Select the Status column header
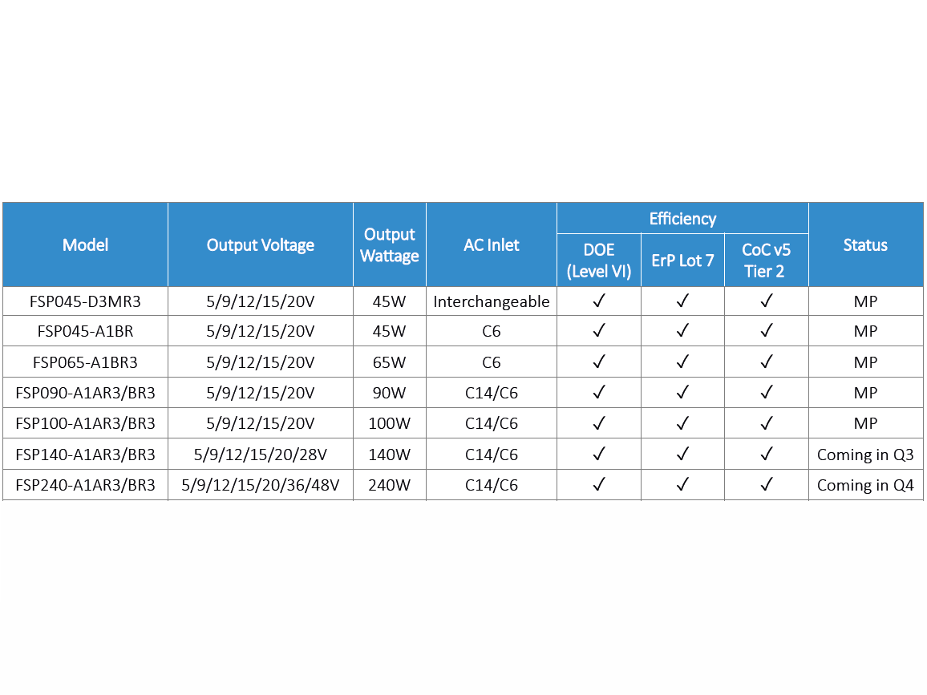927x695 pixels. tap(865, 245)
